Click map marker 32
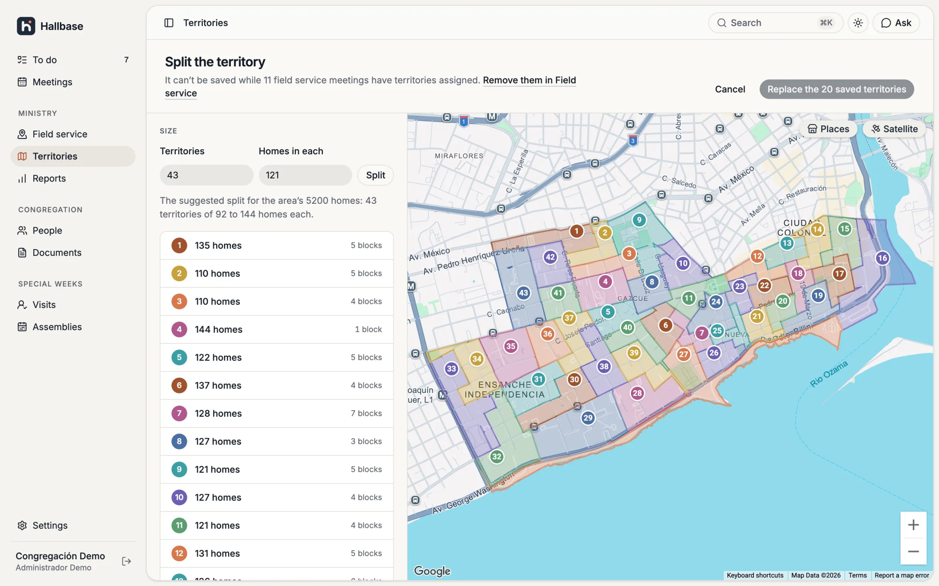Viewport: 939px width, 586px height. (x=497, y=457)
